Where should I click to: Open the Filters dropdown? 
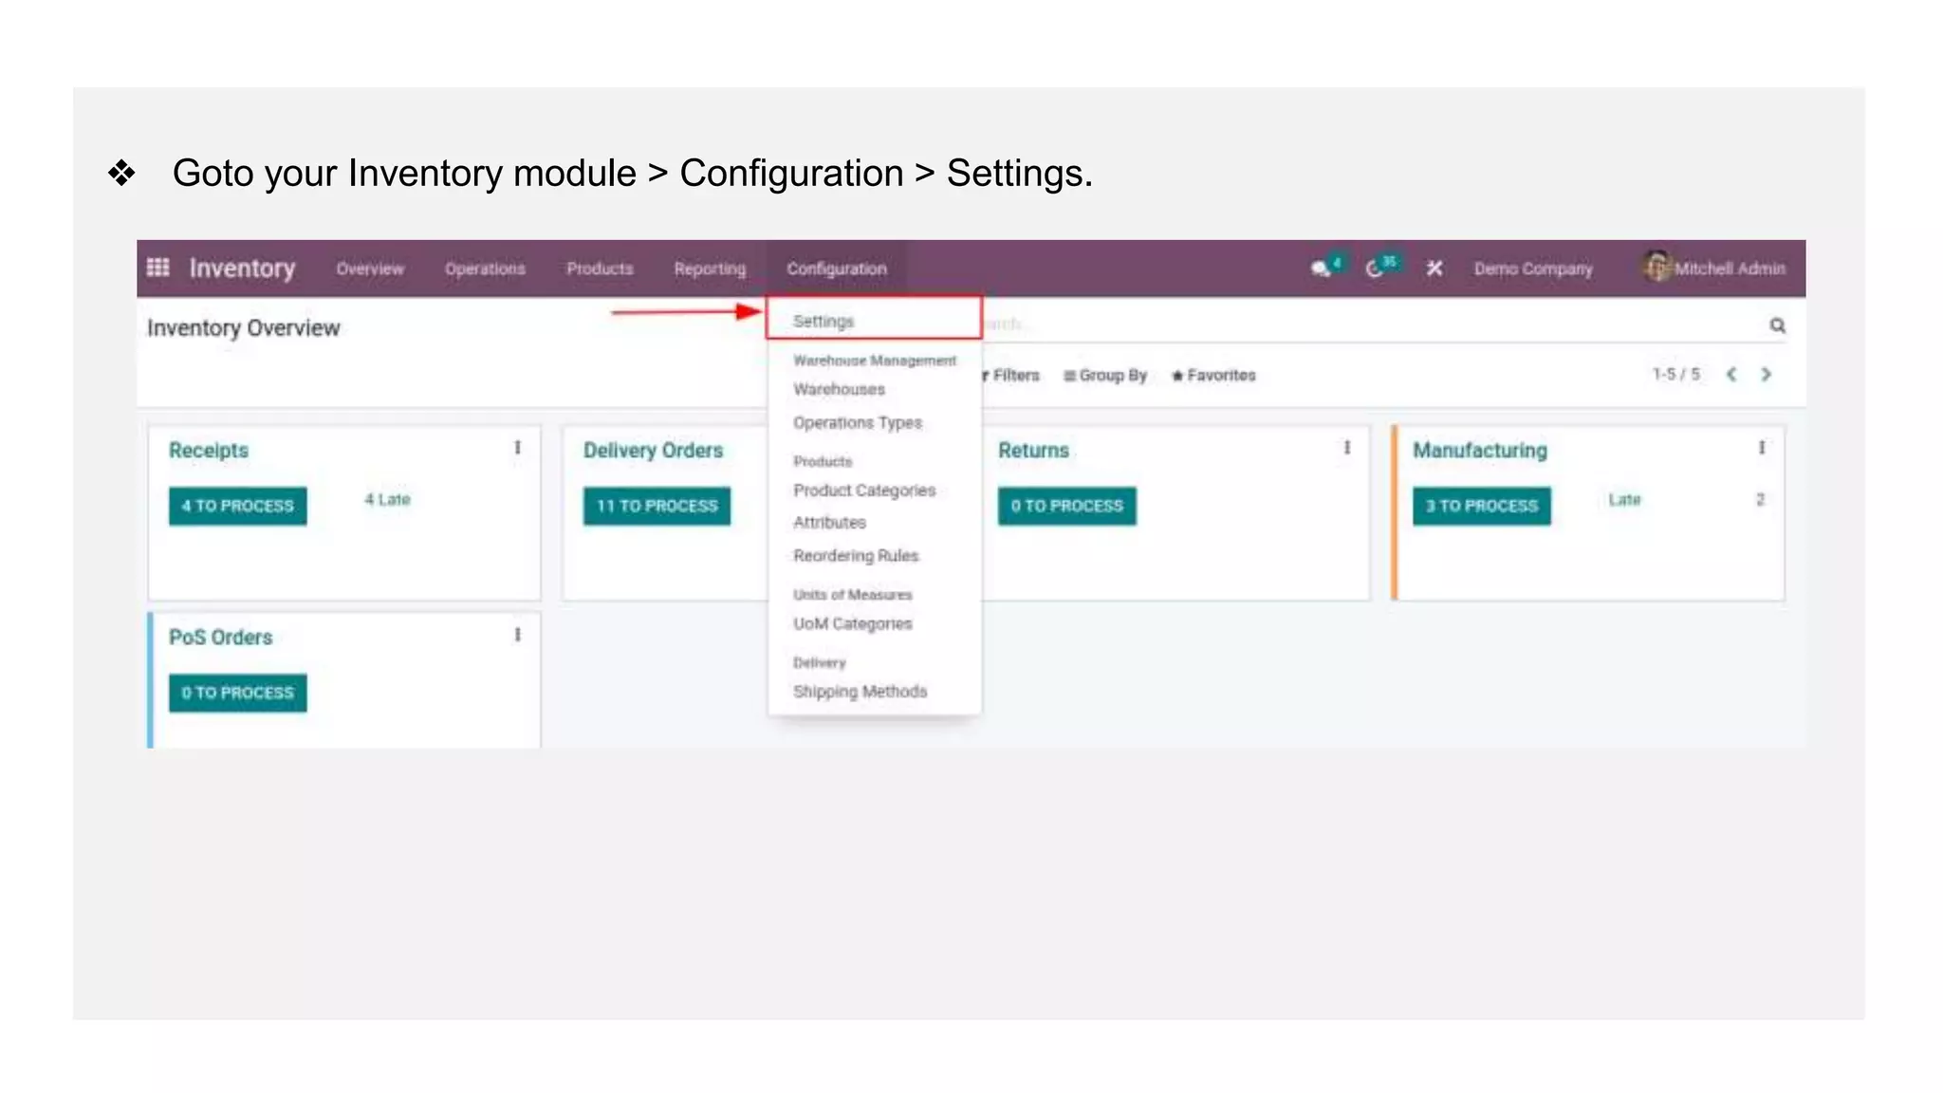point(1011,375)
